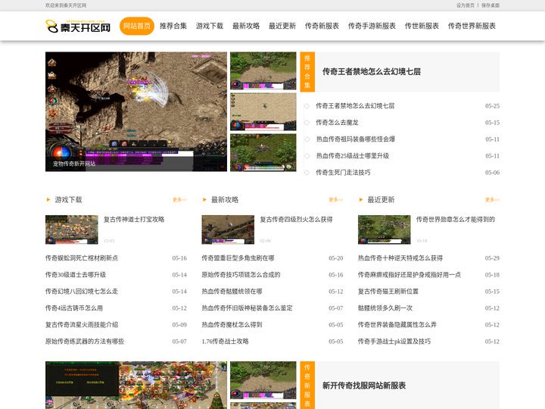Open article 原始传奇技巧项链怎么合成的
This screenshot has height=409, width=545.
(241, 275)
